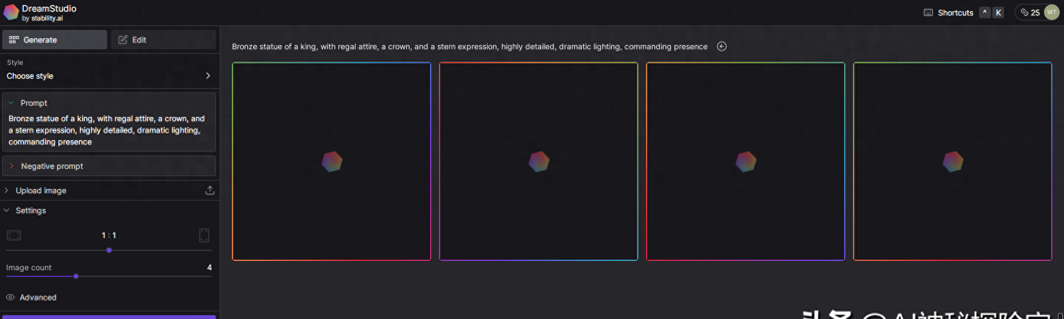This screenshot has height=319, width=1064.
Task: Click the keyboard Shortcuts icon
Action: (x=928, y=12)
